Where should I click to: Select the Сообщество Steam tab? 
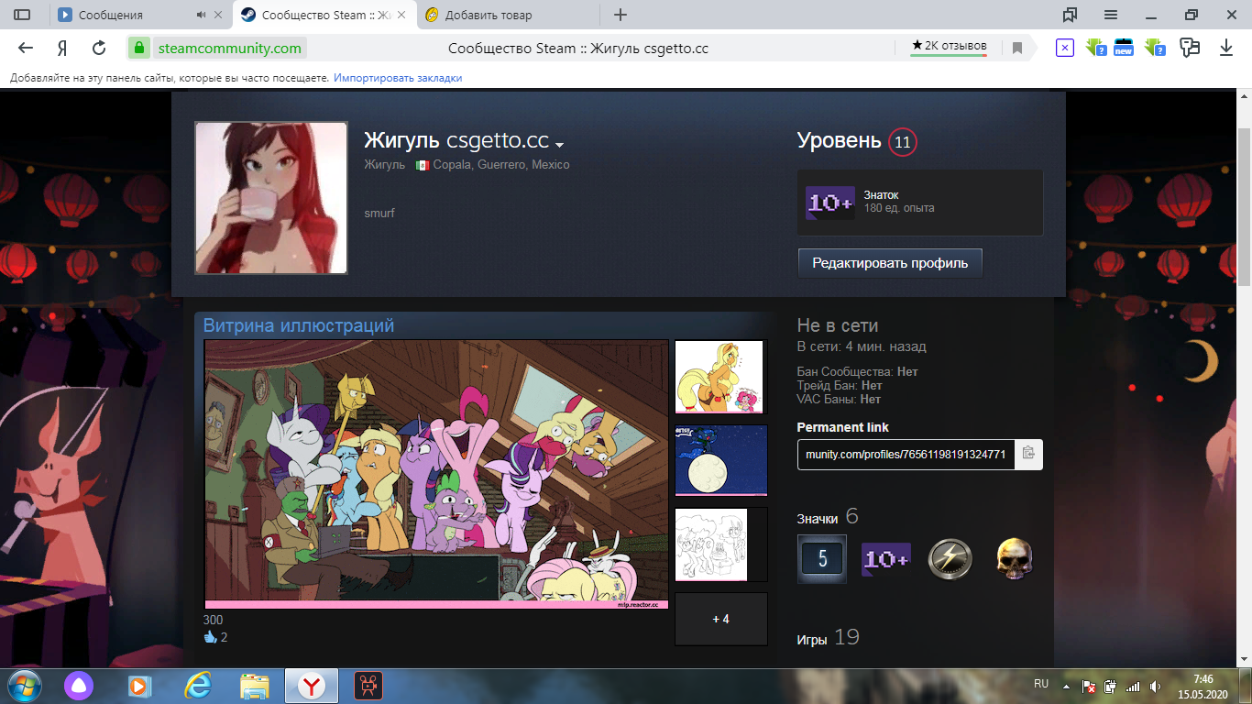click(325, 15)
